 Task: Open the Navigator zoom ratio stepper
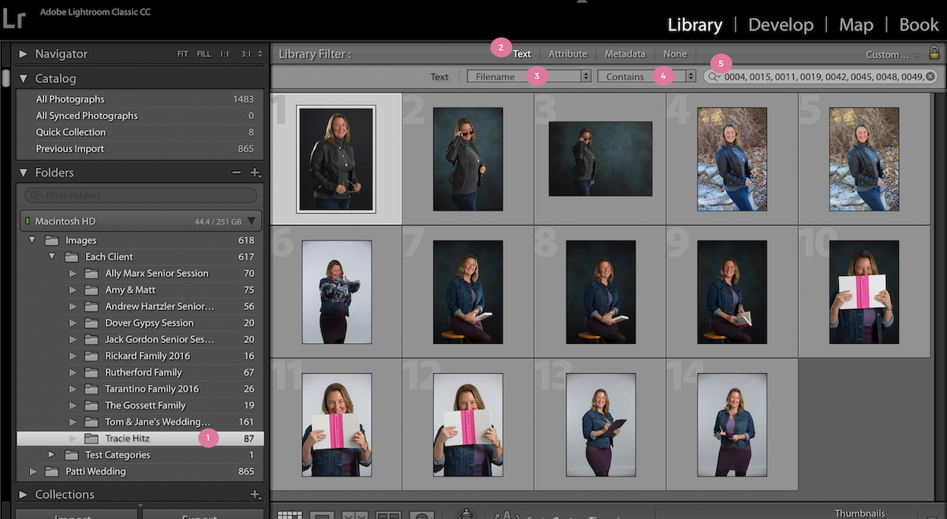(260, 54)
